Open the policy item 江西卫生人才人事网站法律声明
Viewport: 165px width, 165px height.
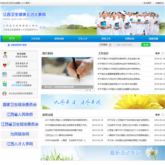(59, 135)
